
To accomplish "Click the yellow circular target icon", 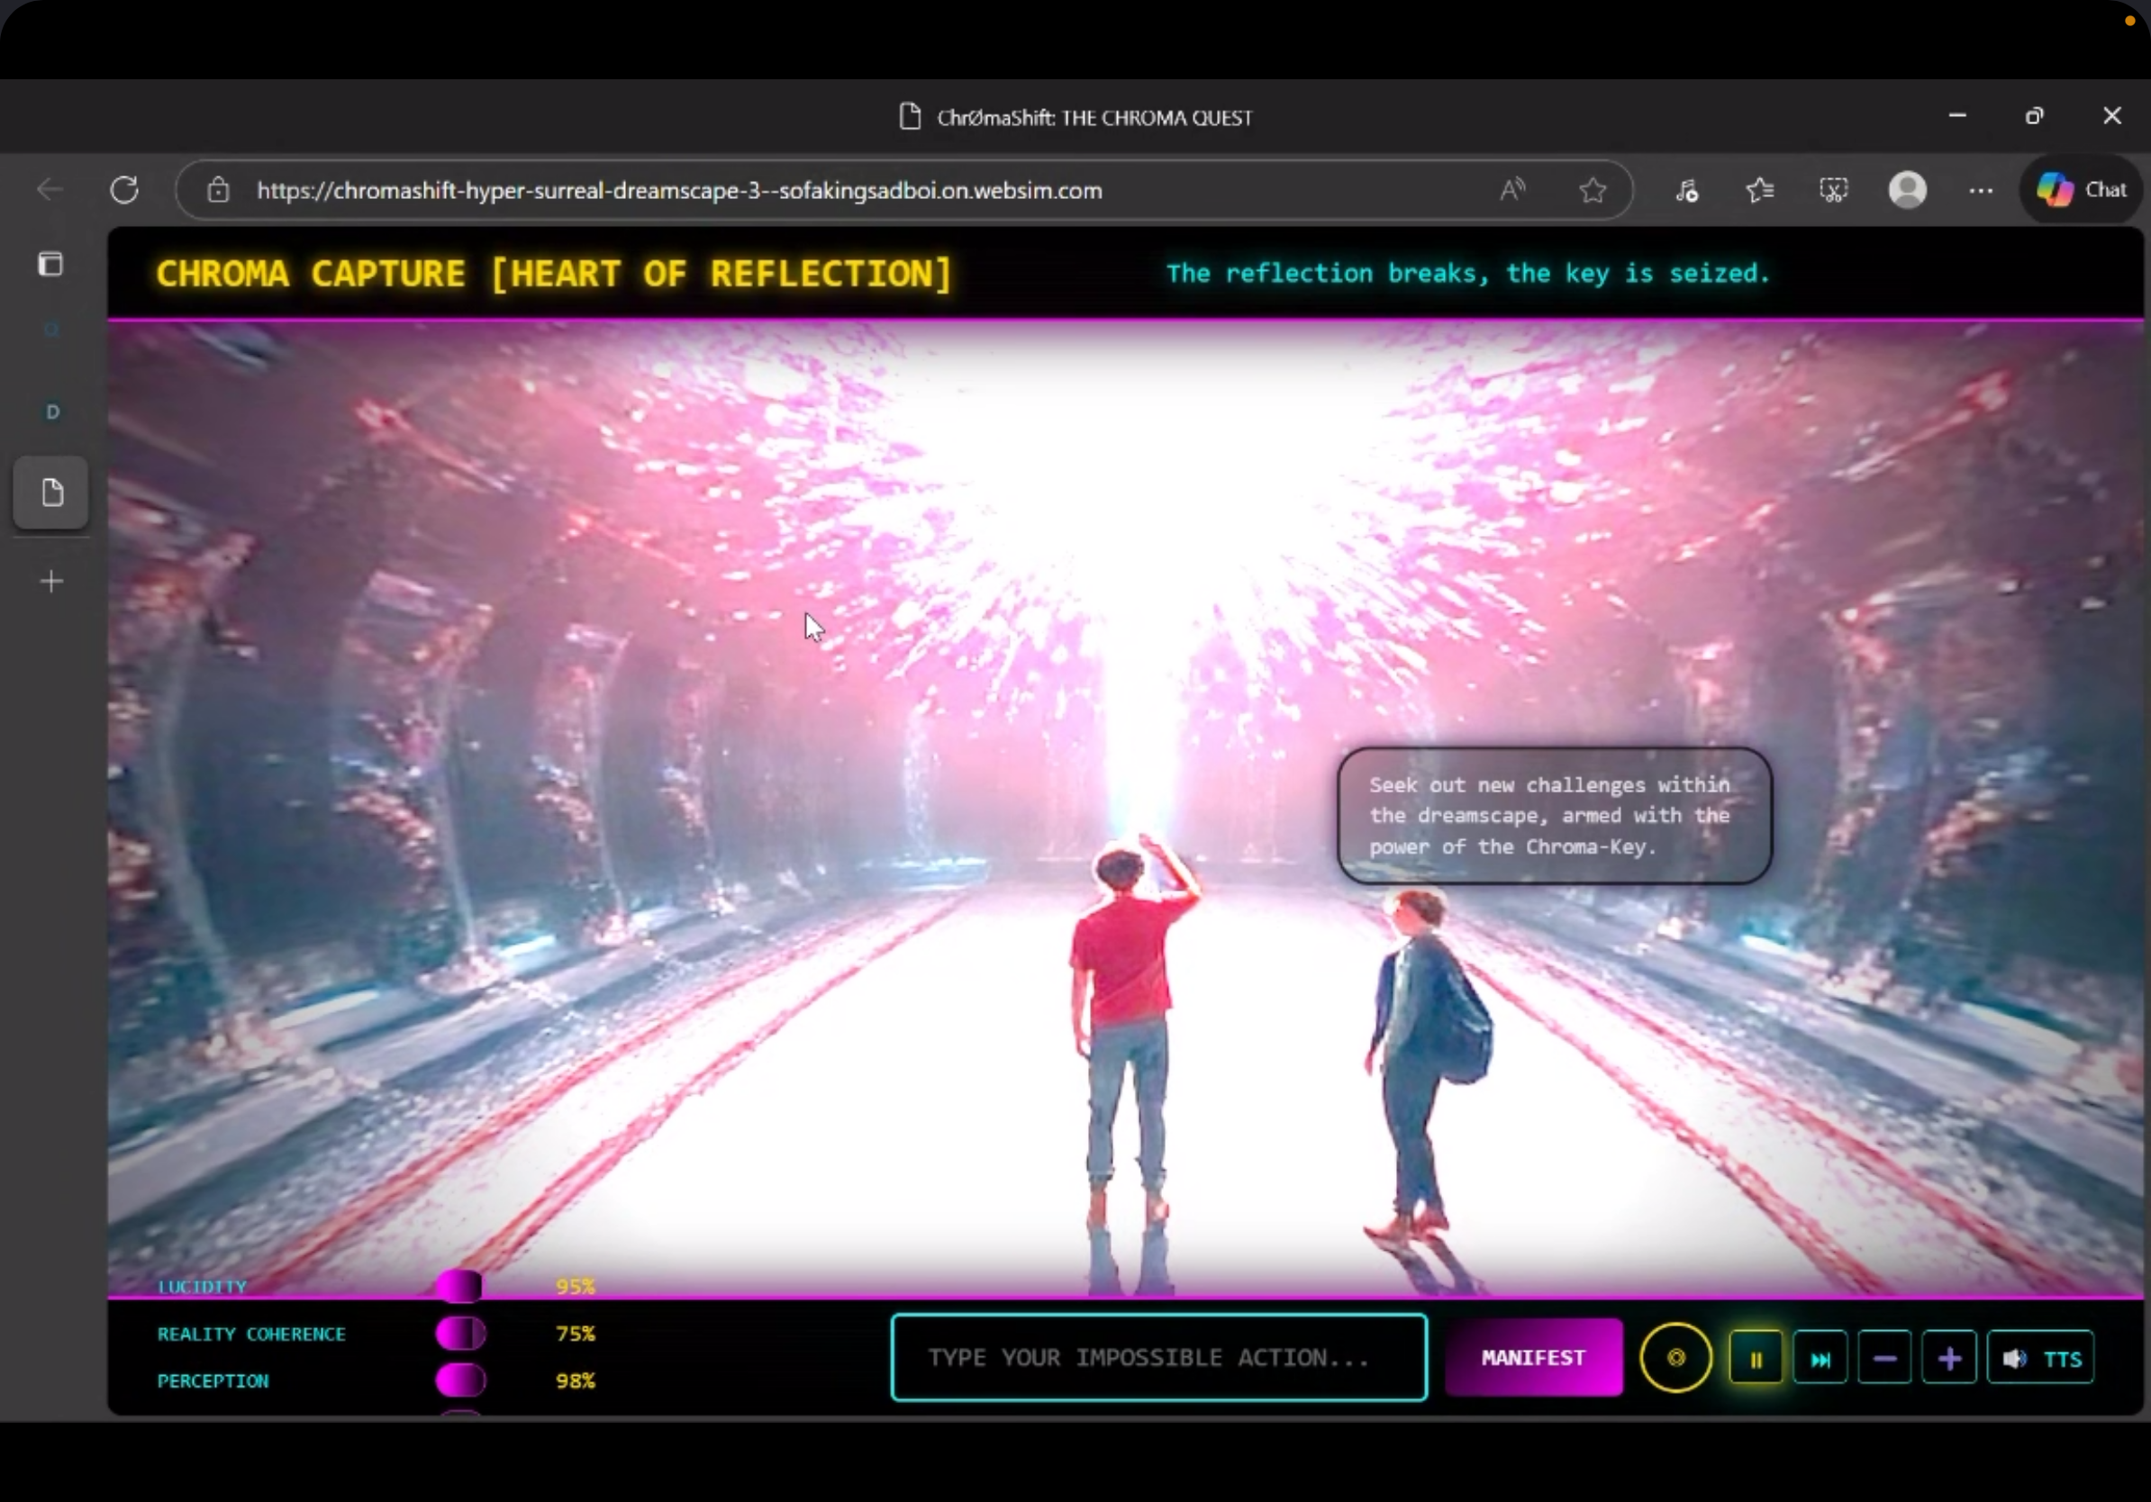I will point(1675,1357).
